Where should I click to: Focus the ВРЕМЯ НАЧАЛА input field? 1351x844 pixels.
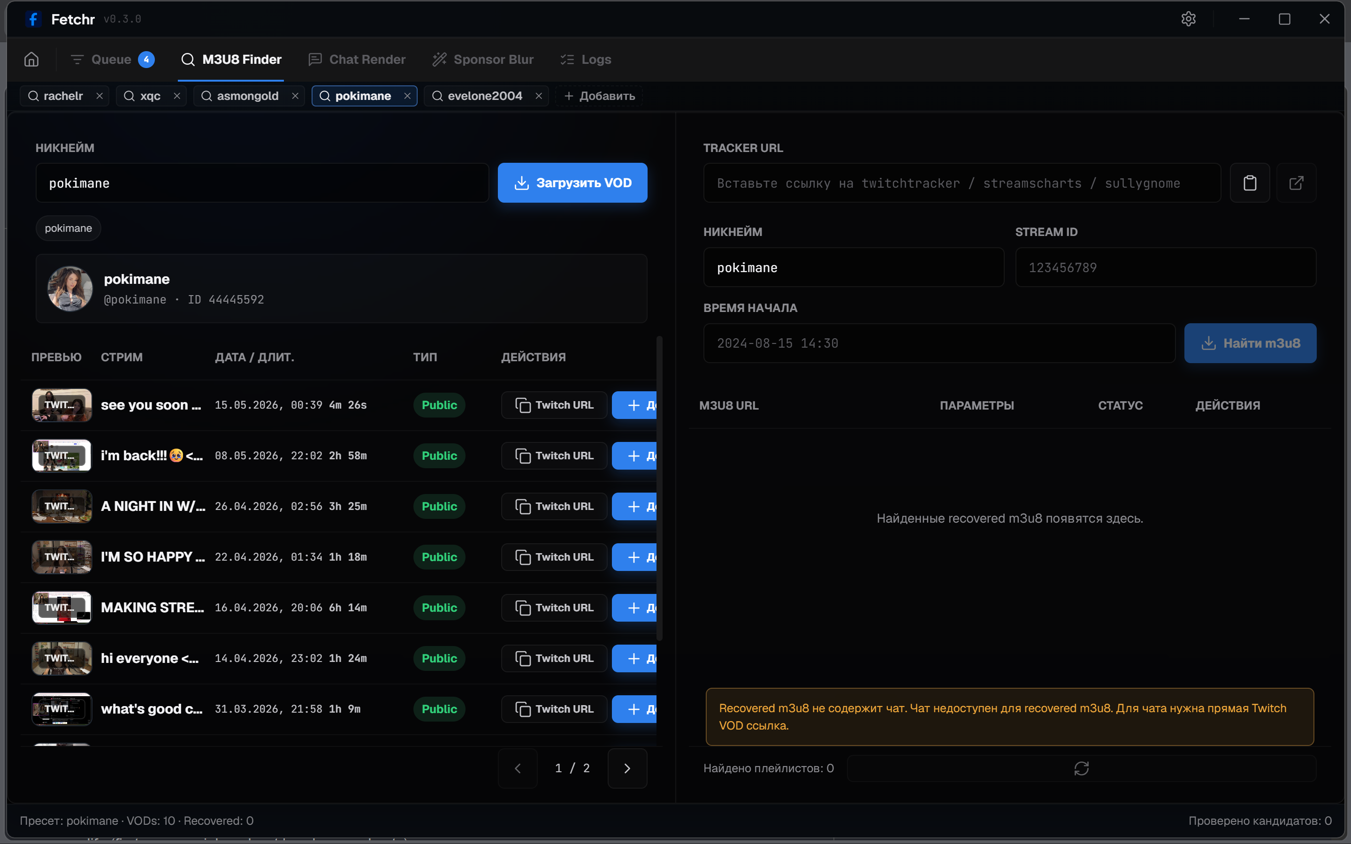point(939,343)
